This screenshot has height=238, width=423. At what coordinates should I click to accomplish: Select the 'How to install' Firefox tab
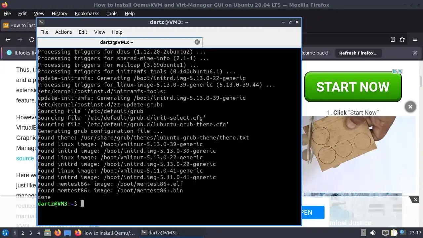coord(19,25)
